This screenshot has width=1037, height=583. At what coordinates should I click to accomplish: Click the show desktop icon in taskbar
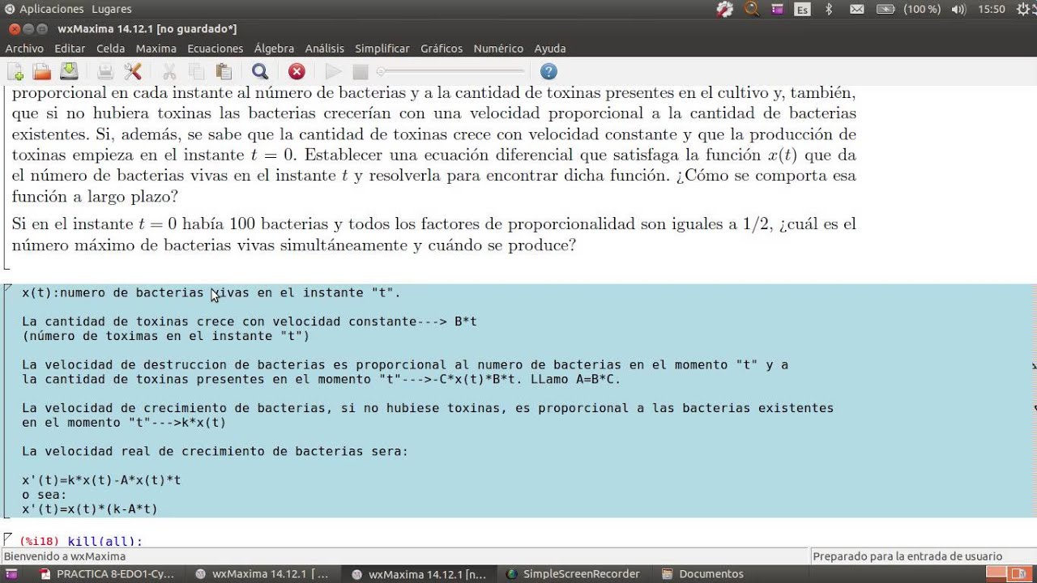coord(11,574)
